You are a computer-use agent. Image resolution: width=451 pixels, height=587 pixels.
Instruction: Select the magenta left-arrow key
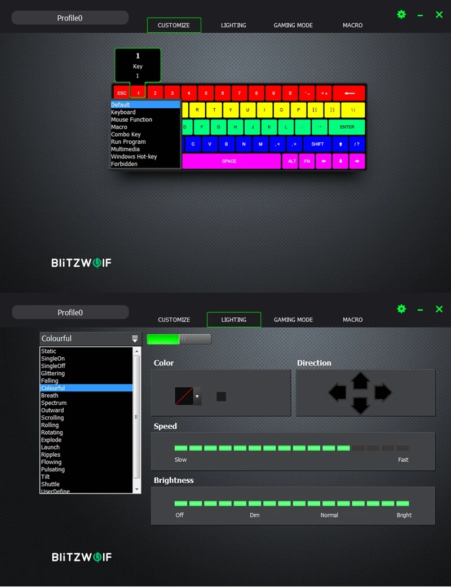click(324, 161)
